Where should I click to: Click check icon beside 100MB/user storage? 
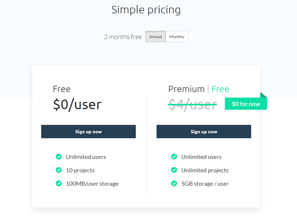point(59,183)
